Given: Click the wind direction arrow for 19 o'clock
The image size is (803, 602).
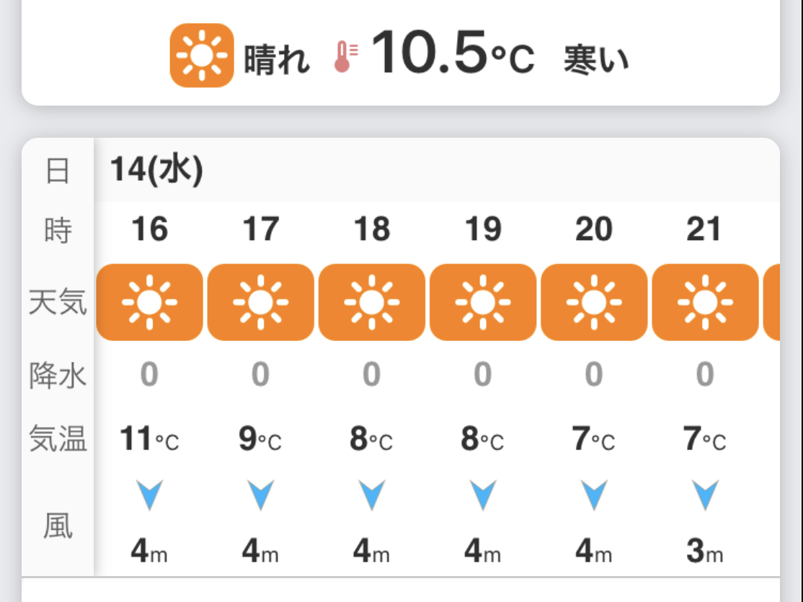Looking at the screenshot, I should [483, 496].
